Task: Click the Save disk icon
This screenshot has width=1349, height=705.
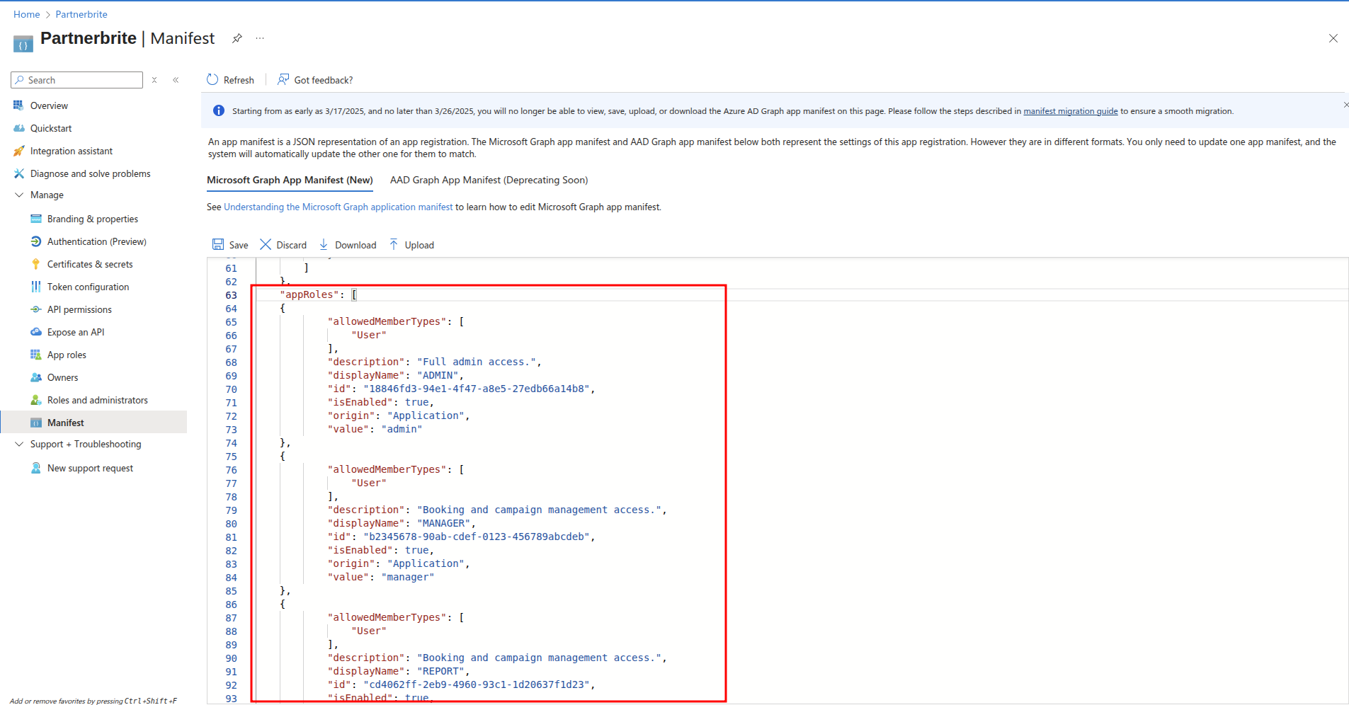Action: pyautogui.click(x=218, y=244)
